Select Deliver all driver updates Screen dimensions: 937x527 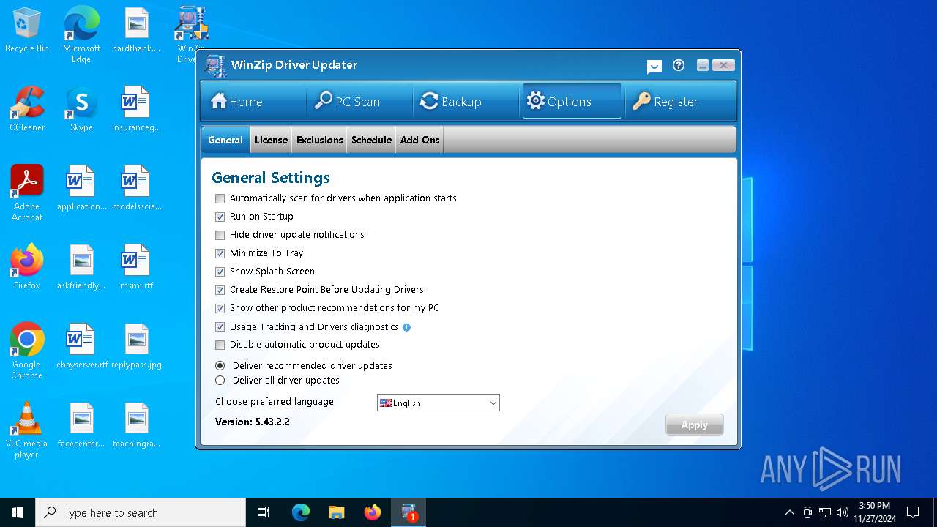point(220,381)
